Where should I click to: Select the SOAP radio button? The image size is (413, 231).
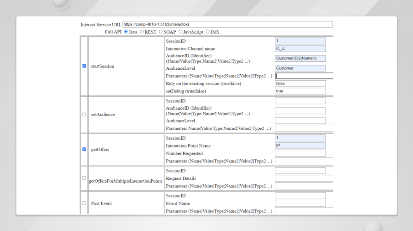[x=161, y=31]
